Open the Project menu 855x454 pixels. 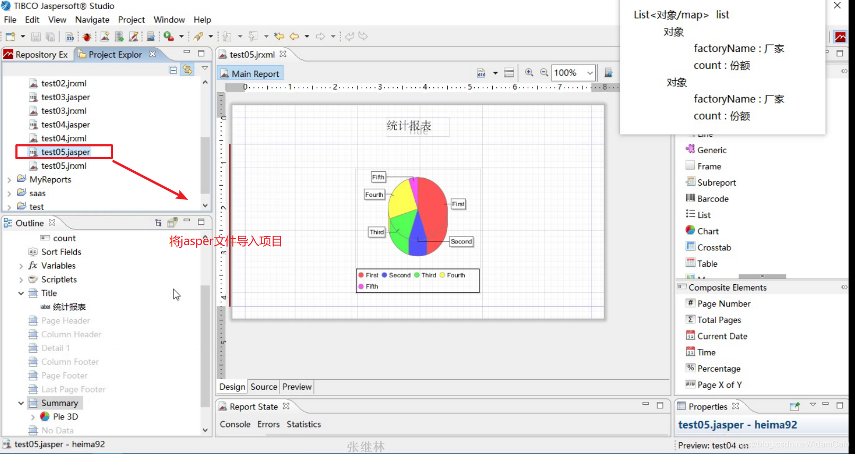[x=132, y=20]
